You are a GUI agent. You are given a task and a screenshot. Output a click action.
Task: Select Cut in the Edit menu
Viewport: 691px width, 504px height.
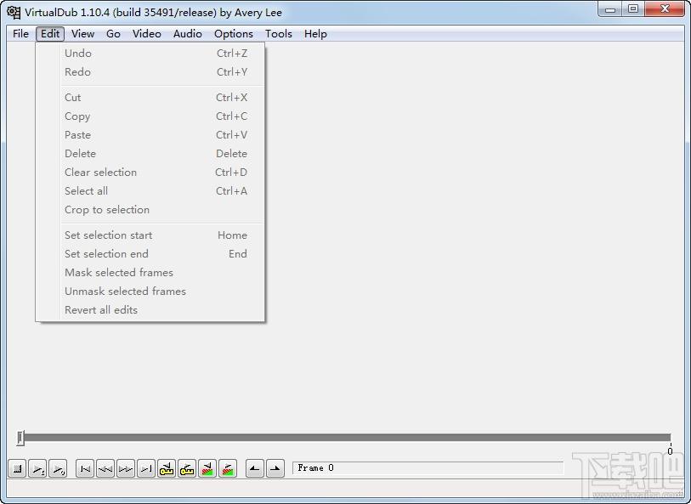click(150, 98)
